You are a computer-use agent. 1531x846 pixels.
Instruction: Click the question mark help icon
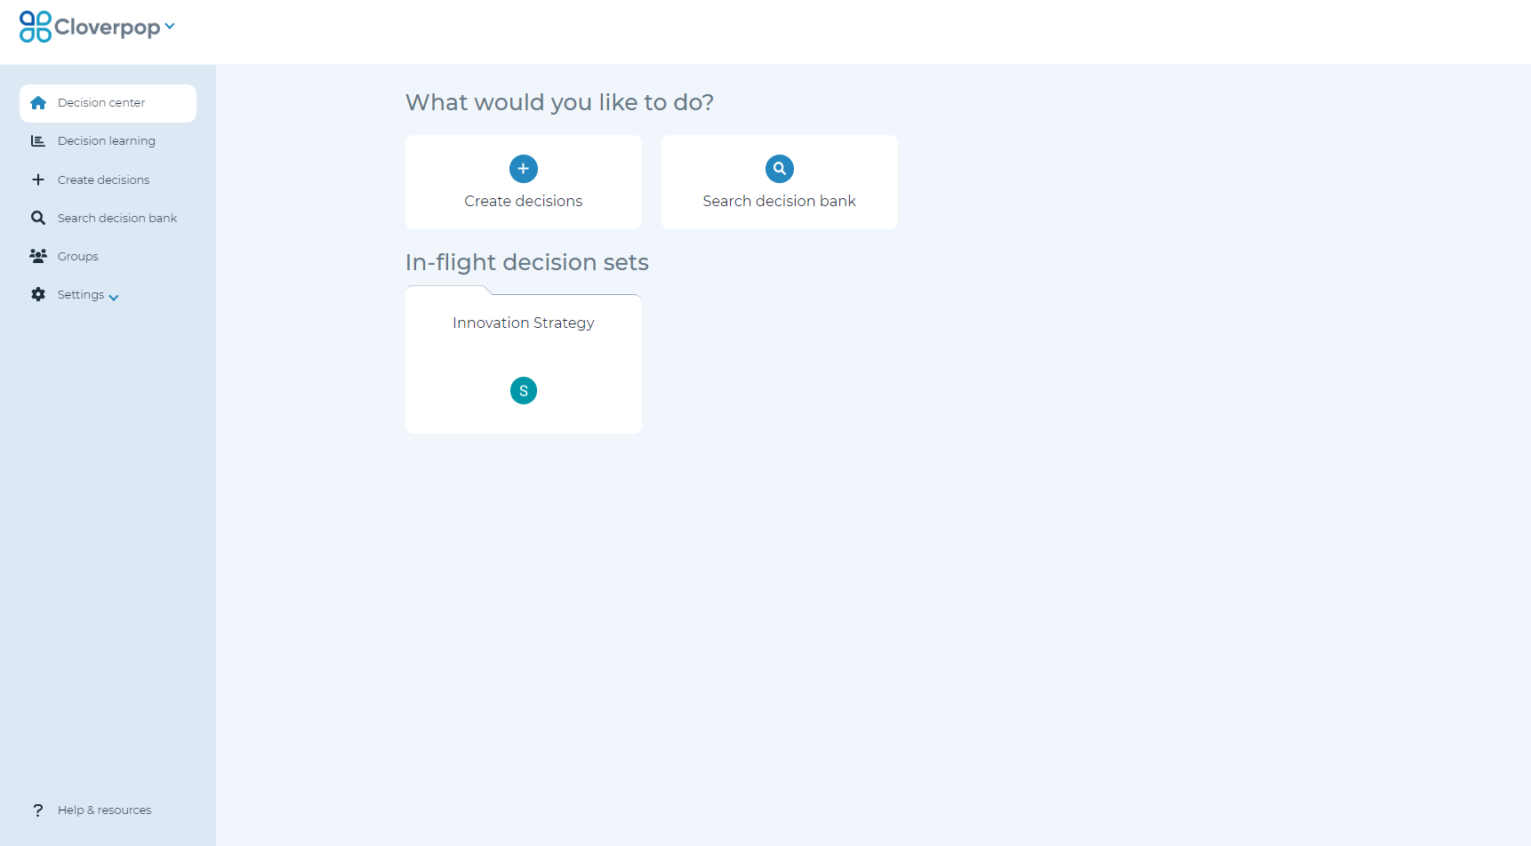tap(38, 810)
